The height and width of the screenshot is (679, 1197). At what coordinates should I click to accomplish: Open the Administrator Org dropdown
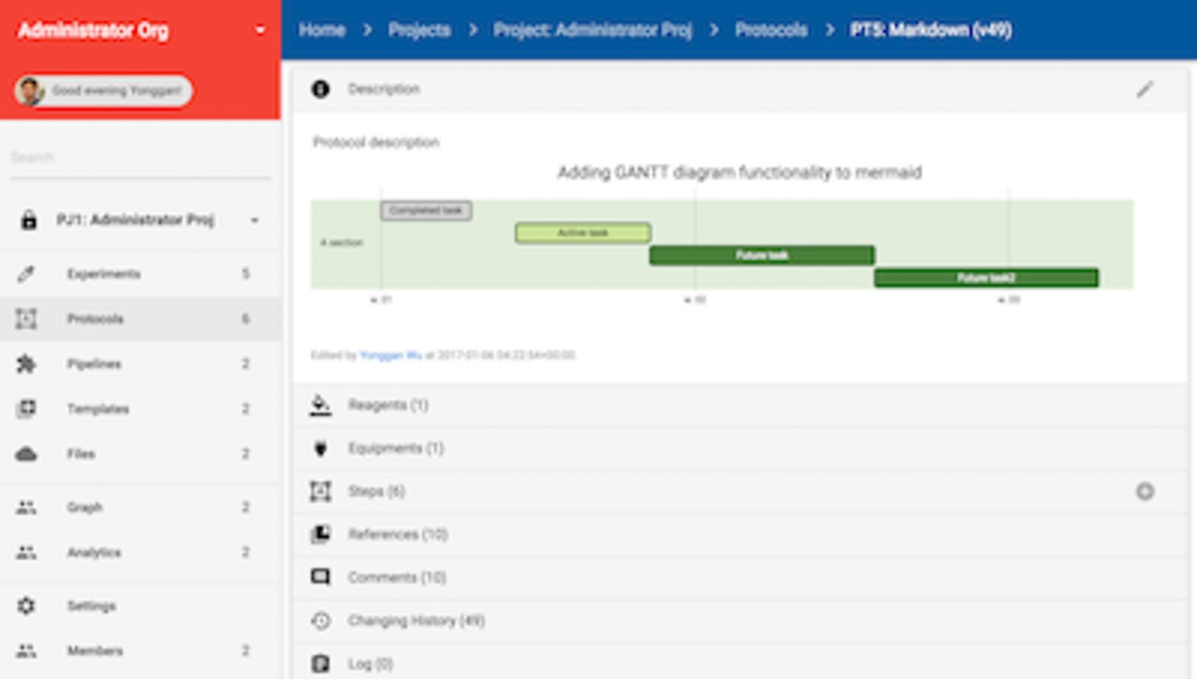(x=260, y=31)
